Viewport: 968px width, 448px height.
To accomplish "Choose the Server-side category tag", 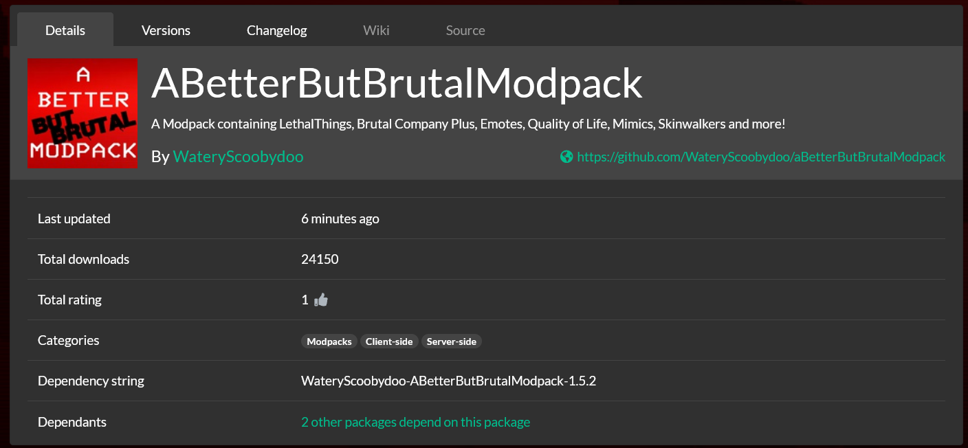I will pyautogui.click(x=451, y=341).
